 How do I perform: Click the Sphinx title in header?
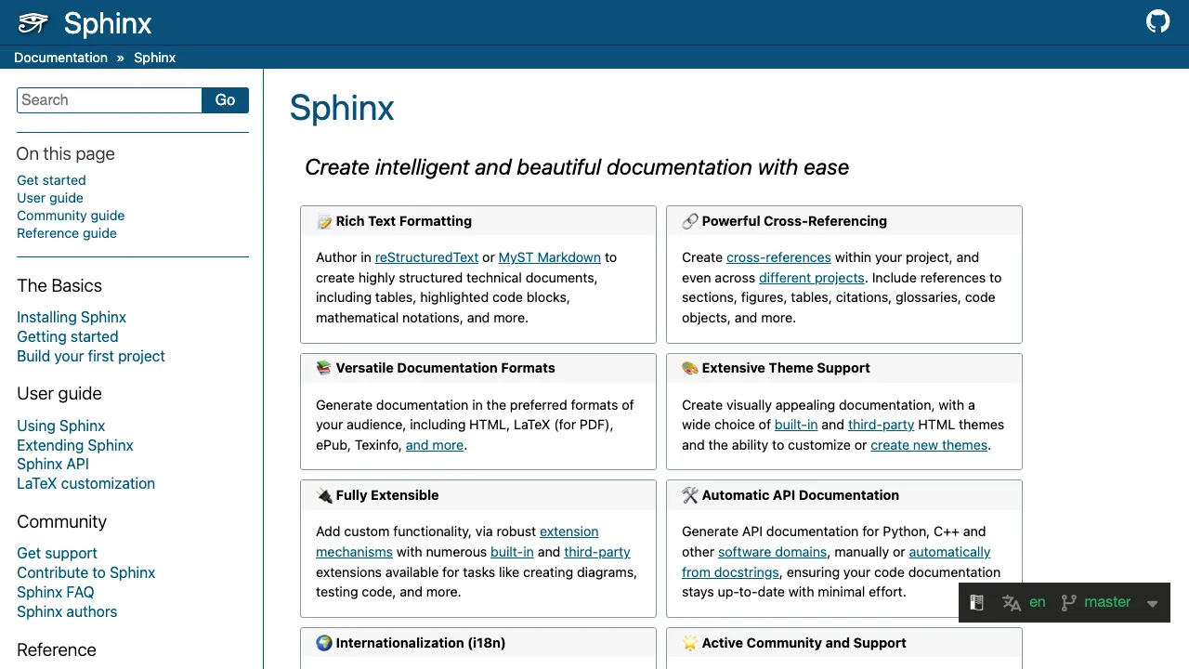tap(108, 23)
